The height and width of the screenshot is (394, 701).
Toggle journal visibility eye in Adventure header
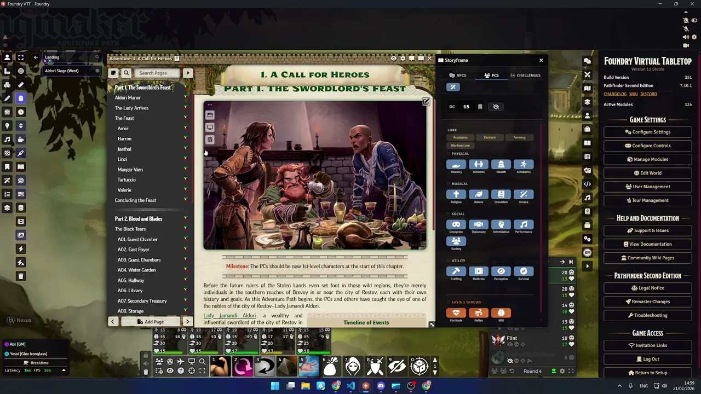click(393, 59)
